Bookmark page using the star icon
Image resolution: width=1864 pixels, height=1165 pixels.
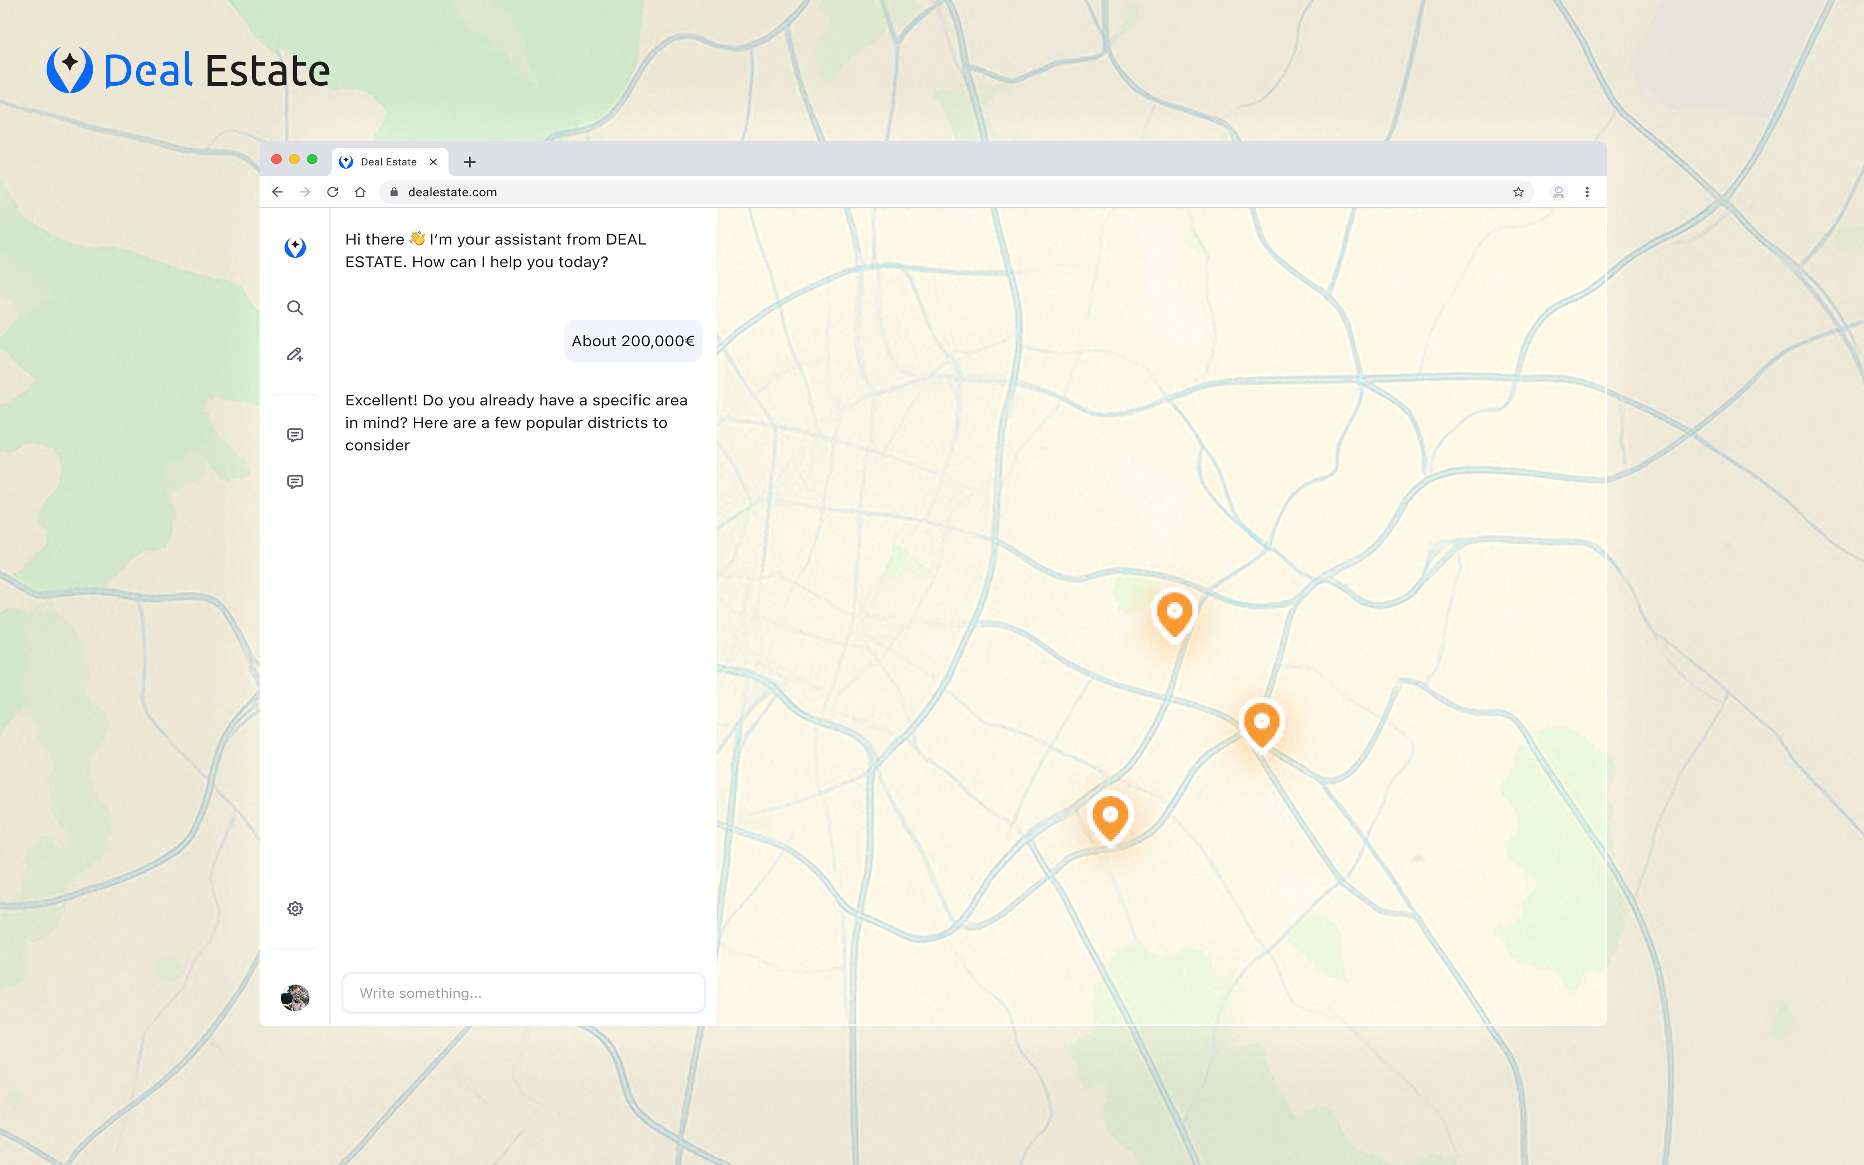pyautogui.click(x=1518, y=192)
